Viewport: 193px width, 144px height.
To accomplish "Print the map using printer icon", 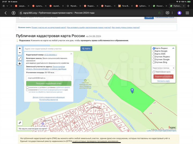I will coord(20,64).
